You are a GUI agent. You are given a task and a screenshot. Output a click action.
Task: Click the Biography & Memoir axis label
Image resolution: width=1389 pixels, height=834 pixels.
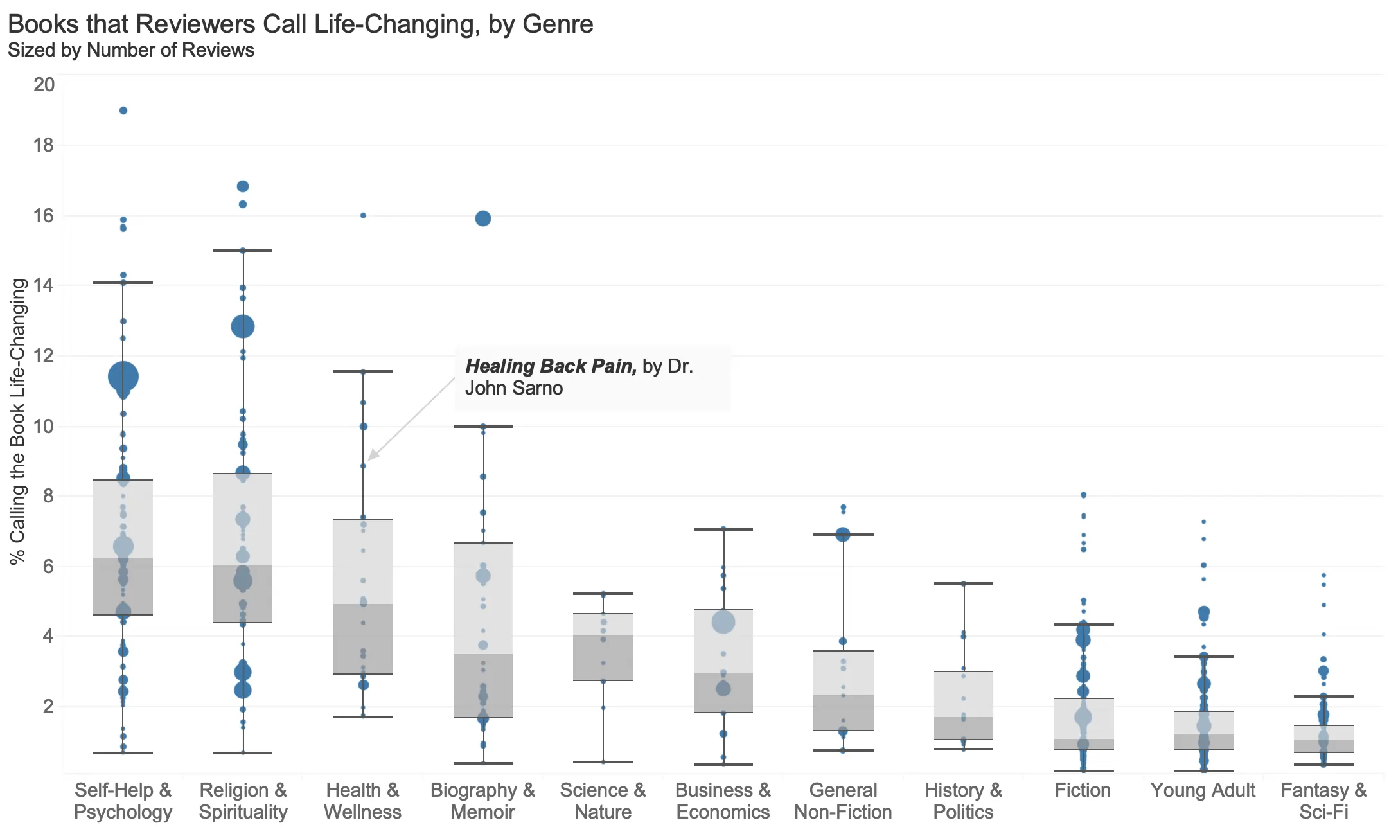pyautogui.click(x=482, y=801)
